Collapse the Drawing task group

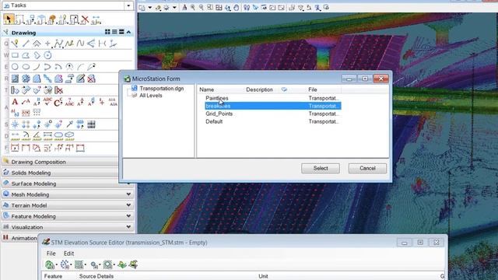tap(128, 32)
